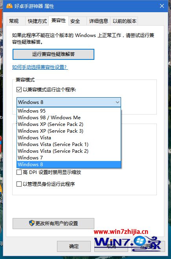Check 以管理员身份运行此程序 option
Screen dimensions: 171x259
(19, 184)
